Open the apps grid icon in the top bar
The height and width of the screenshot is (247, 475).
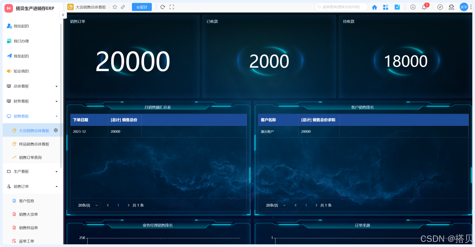(x=386, y=7)
